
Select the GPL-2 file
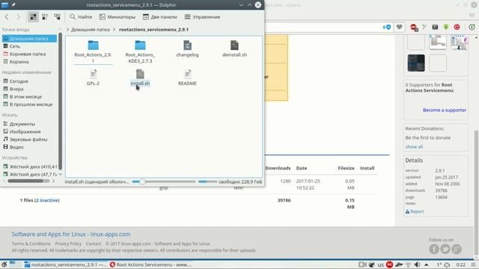(93, 78)
